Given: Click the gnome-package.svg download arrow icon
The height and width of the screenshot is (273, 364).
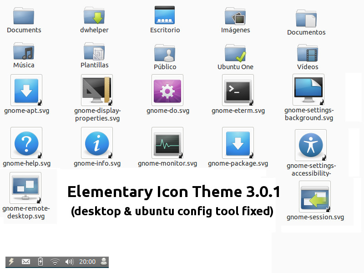Looking at the screenshot, I should [238, 143].
